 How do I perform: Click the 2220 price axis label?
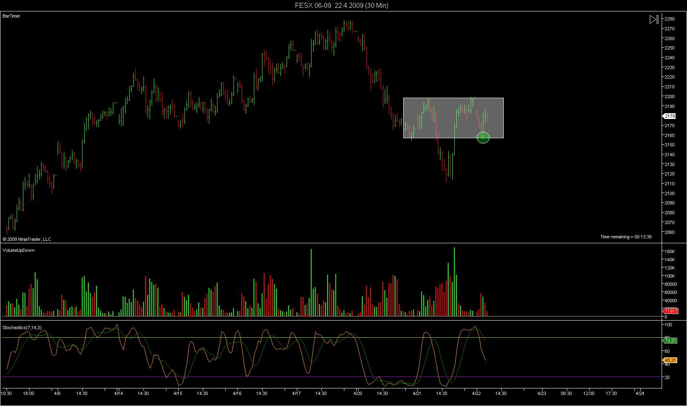(x=669, y=77)
